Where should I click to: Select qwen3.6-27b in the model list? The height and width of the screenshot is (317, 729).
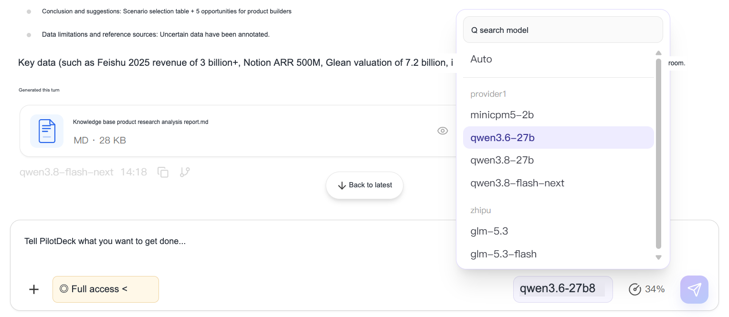pyautogui.click(x=558, y=138)
